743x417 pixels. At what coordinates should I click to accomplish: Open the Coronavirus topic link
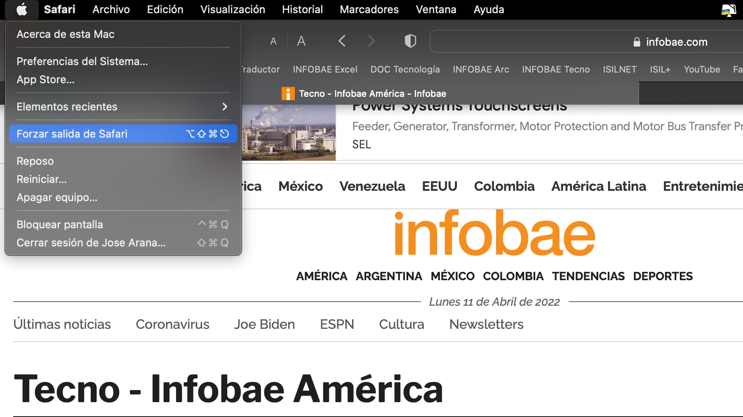click(x=172, y=324)
